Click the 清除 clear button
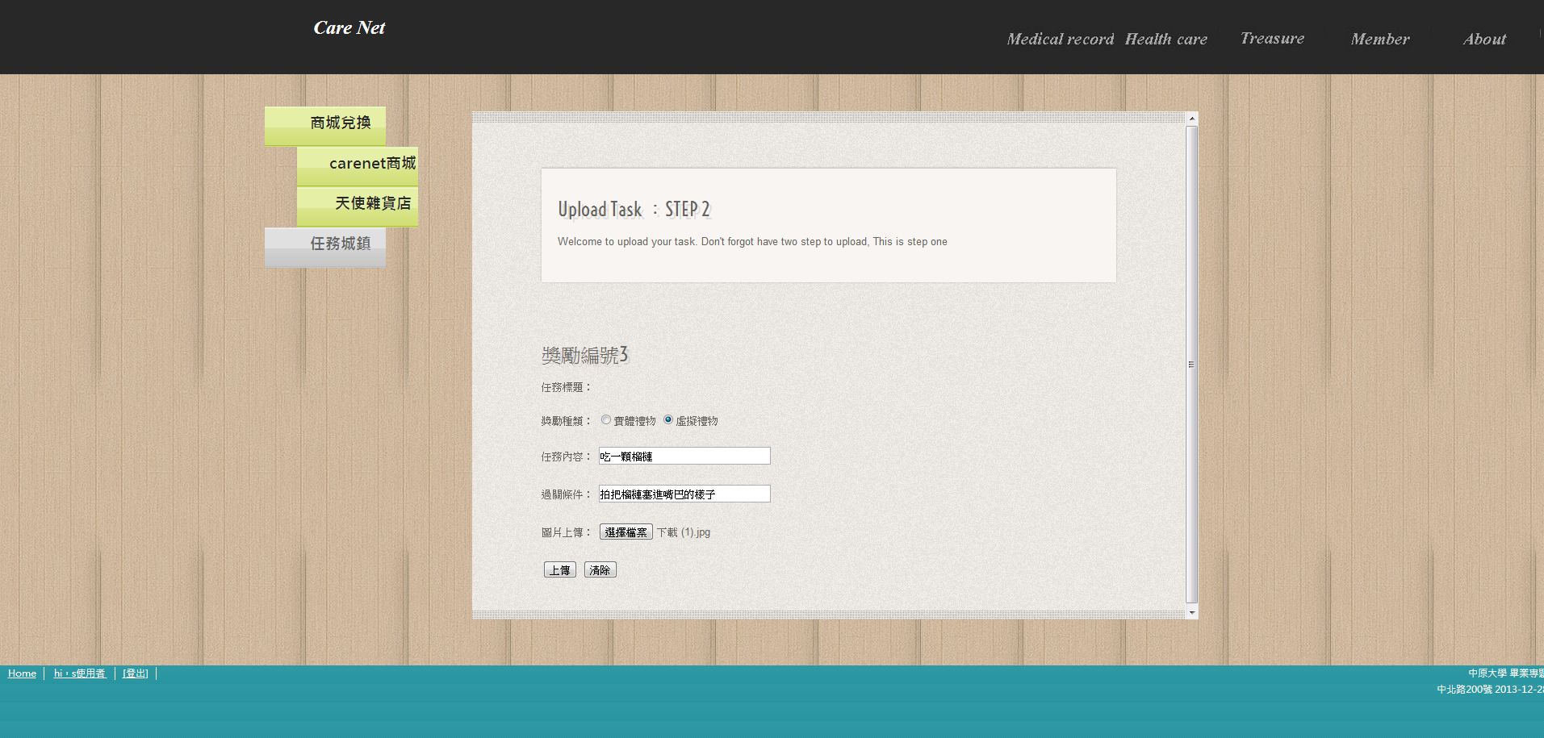This screenshot has width=1544, height=738. 600,570
